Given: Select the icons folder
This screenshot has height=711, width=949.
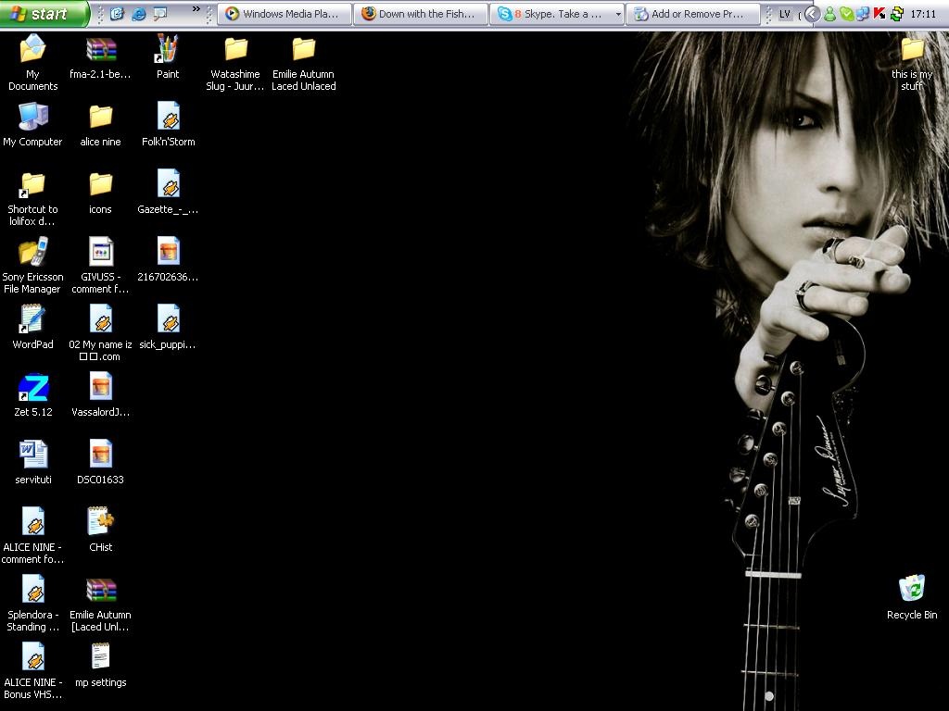Looking at the screenshot, I should point(100,193).
